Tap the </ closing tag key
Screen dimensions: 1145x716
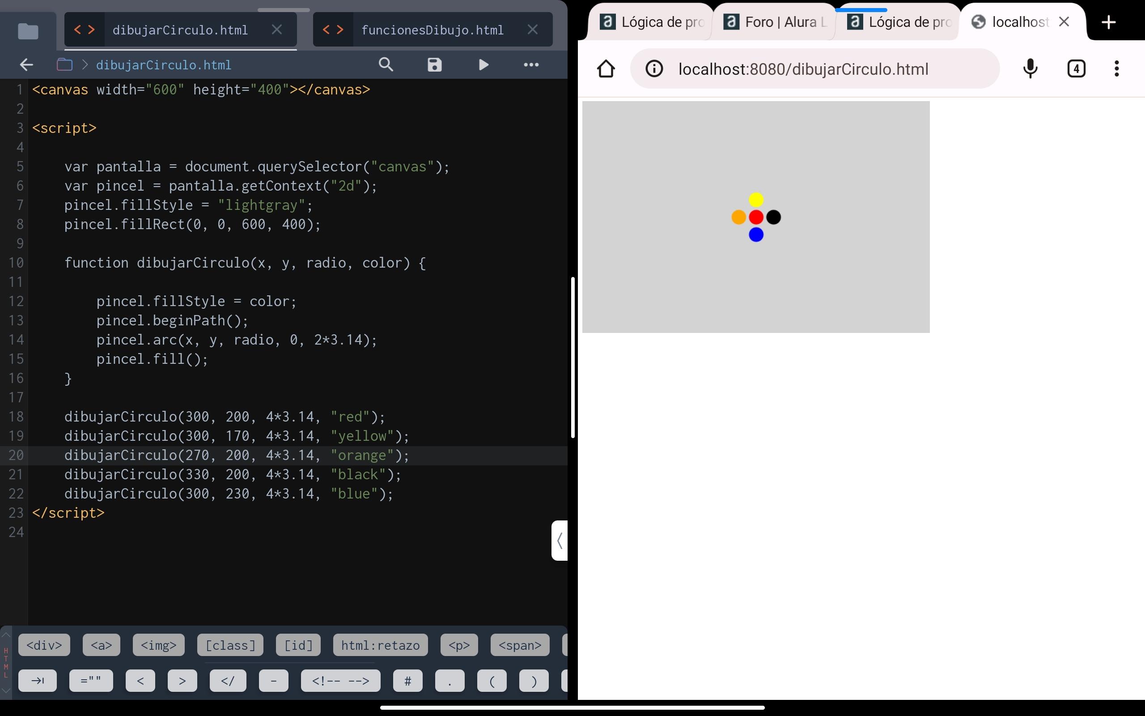pos(228,681)
